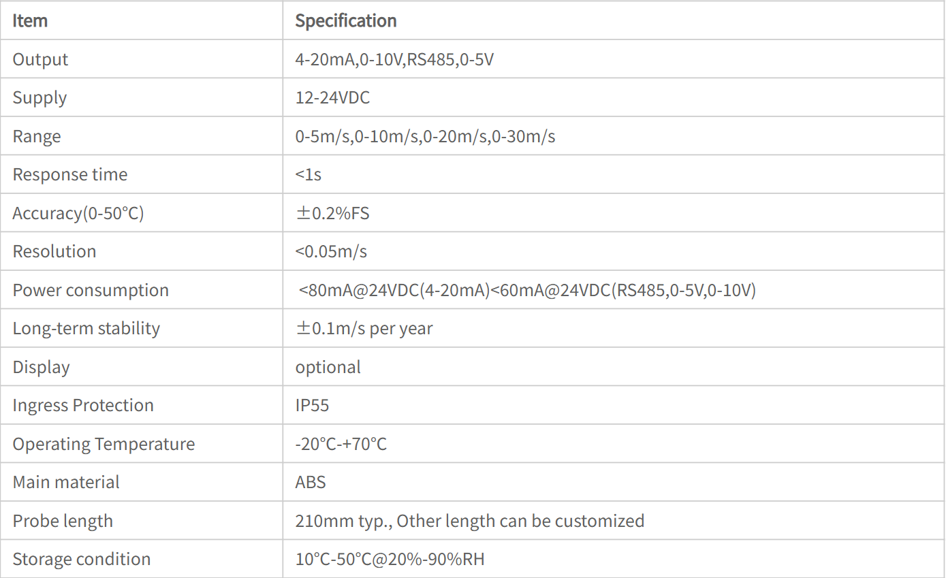Click the Display cell value 'optional'
946x578 pixels.
pos(328,367)
